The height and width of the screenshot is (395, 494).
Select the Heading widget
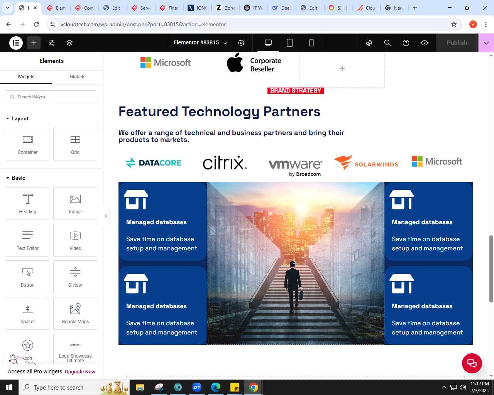(27, 203)
